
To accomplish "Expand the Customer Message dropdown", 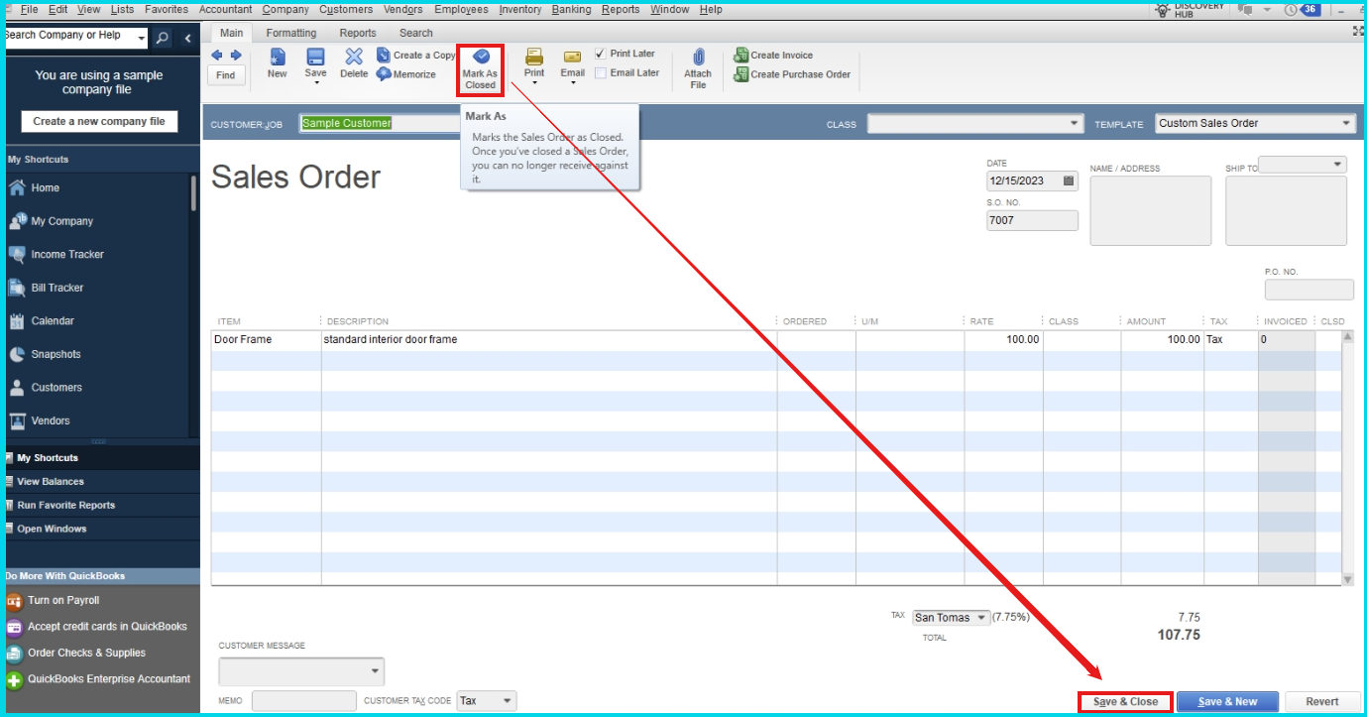I will pyautogui.click(x=375, y=672).
